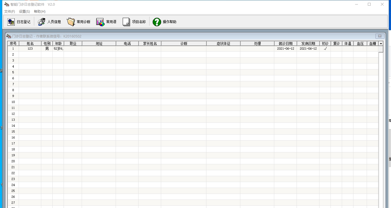Viewport: 391px width, 208px height.
Task: Click the 序号 column header
Action: [x=13, y=43]
